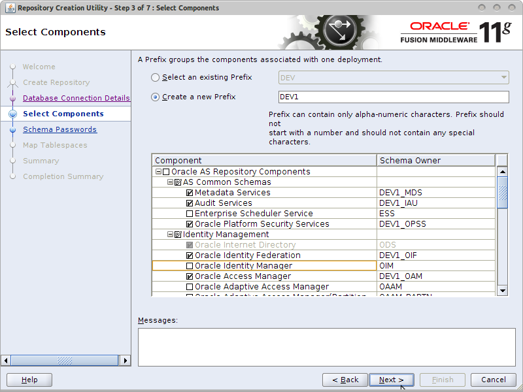Click the Component column header

click(x=265, y=160)
